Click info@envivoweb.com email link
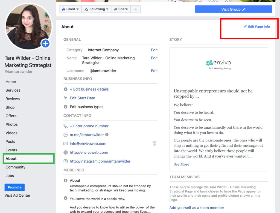Image resolution: width=280 pixels, height=213 pixels. point(88,144)
